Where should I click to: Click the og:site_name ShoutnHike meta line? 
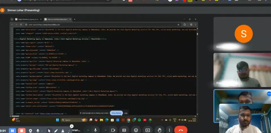(x=39, y=69)
